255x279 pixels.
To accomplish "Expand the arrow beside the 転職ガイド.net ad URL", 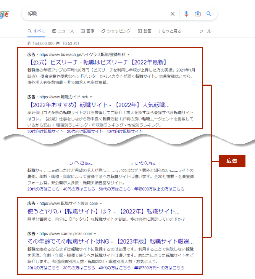I will tap(91, 97).
